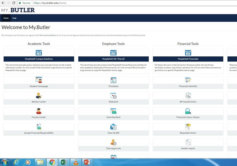Click the green Secure padlock icon
Screen dimensions: 237x166
pos(20,3)
